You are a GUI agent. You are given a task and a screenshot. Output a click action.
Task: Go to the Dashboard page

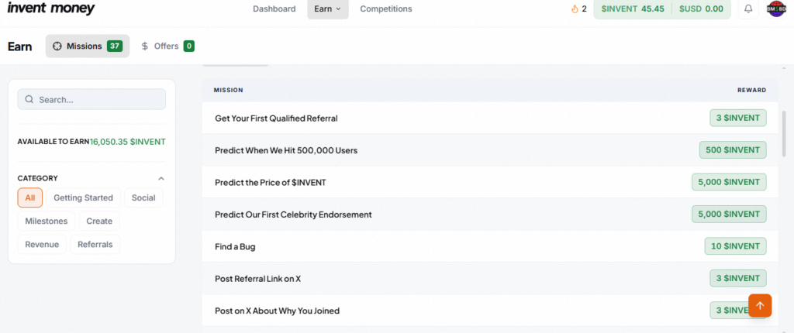coord(274,9)
